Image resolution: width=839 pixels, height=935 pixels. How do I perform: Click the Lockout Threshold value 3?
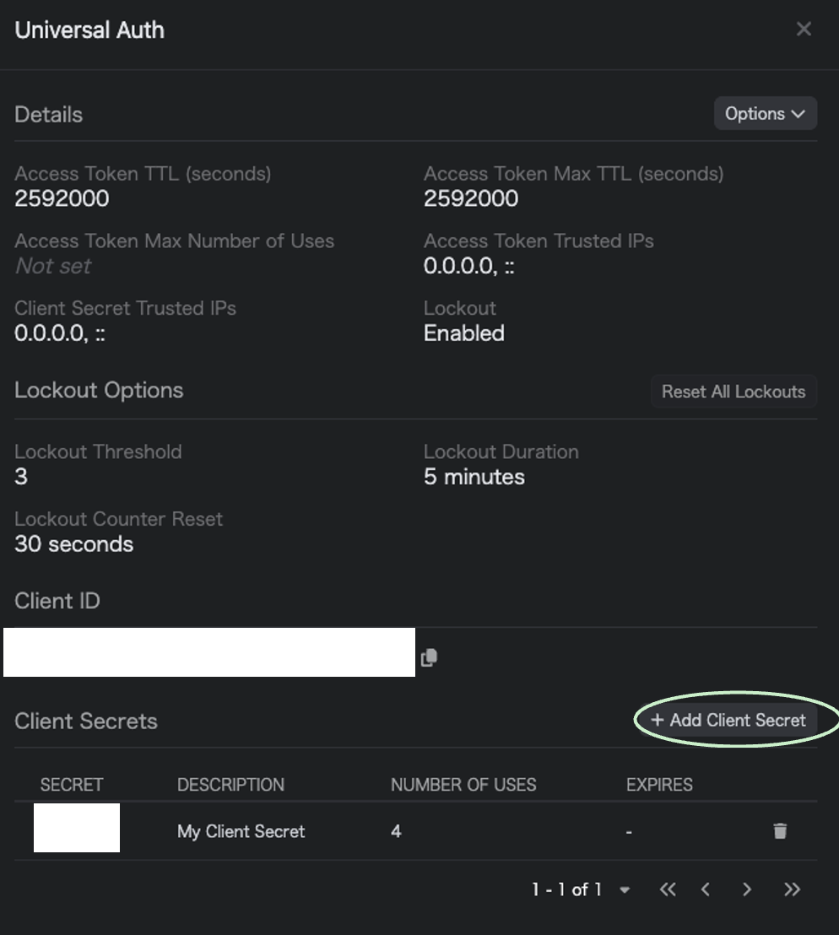[21, 477]
